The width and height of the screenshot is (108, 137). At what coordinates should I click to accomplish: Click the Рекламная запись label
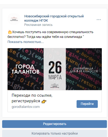tap(38, 25)
